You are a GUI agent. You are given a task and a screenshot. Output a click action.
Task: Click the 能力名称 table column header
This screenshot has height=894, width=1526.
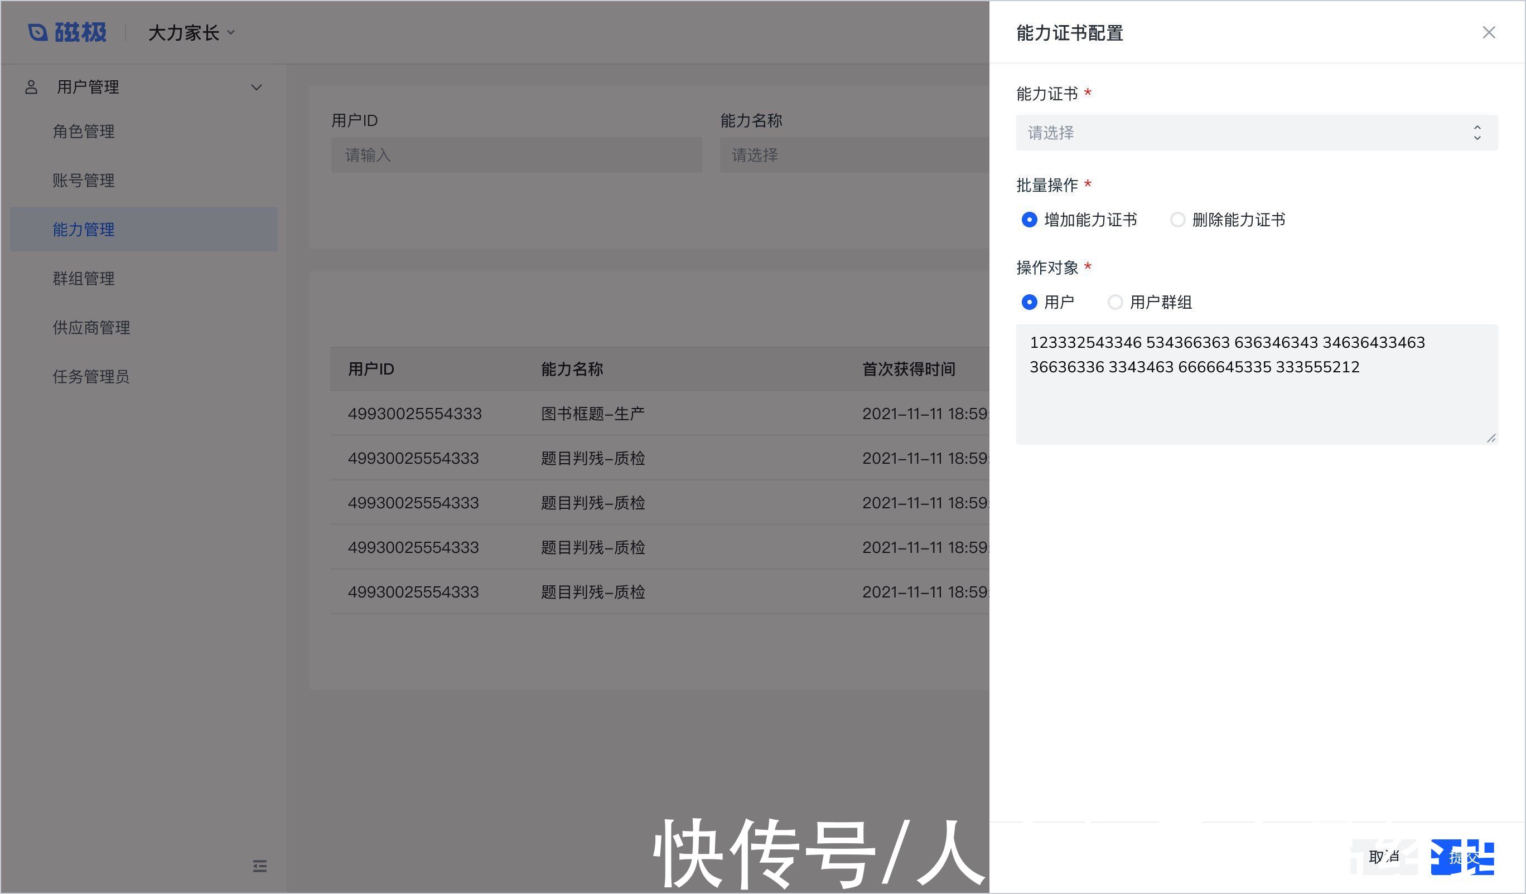[572, 369]
